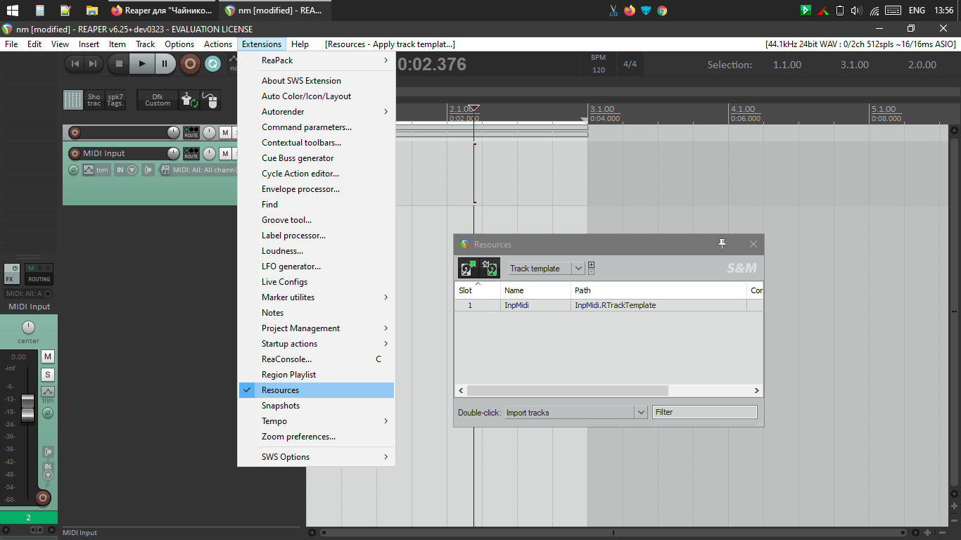Open Groove tool from Extensions menu
This screenshot has width=961, height=540.
click(286, 220)
